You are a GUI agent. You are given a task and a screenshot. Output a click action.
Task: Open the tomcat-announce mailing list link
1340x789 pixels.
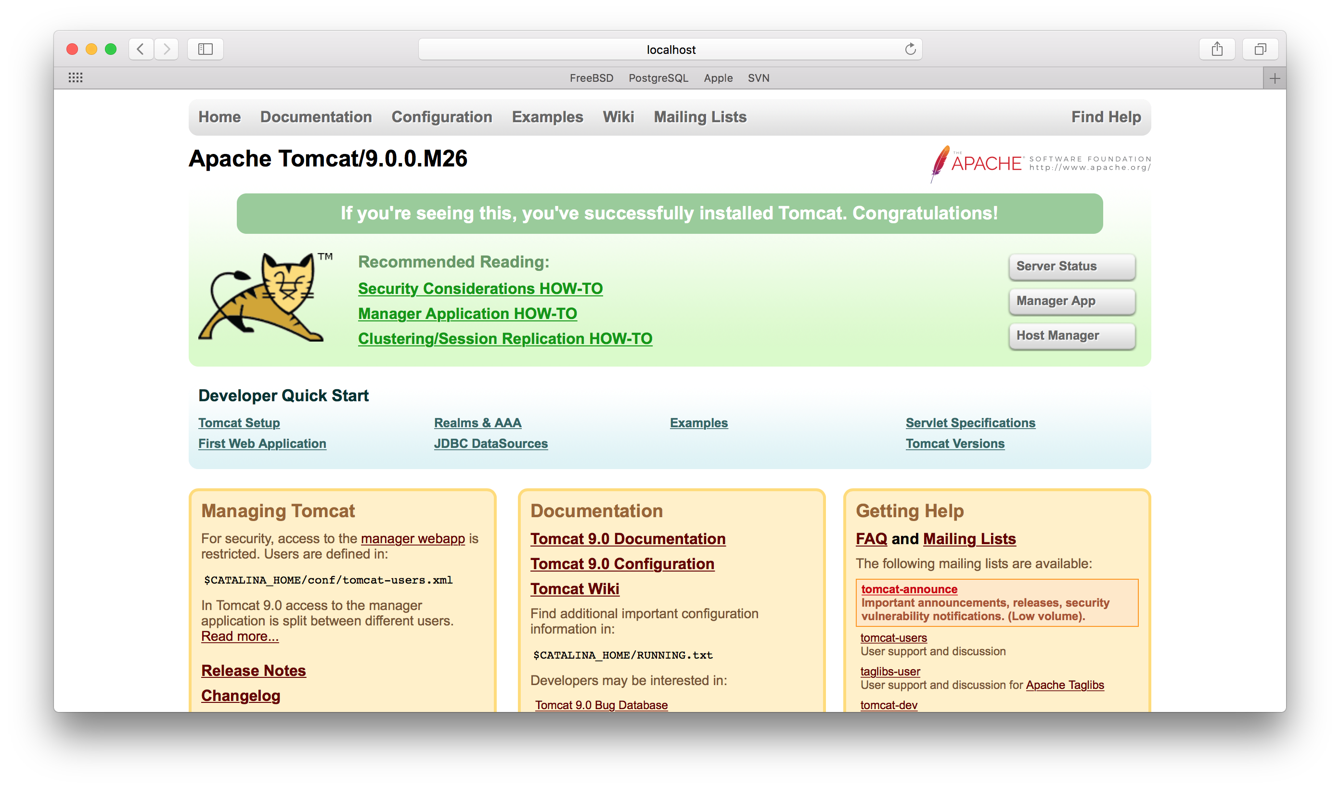(x=909, y=589)
